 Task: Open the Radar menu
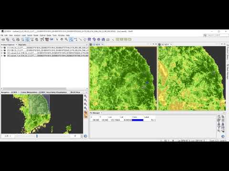coord(49,35)
